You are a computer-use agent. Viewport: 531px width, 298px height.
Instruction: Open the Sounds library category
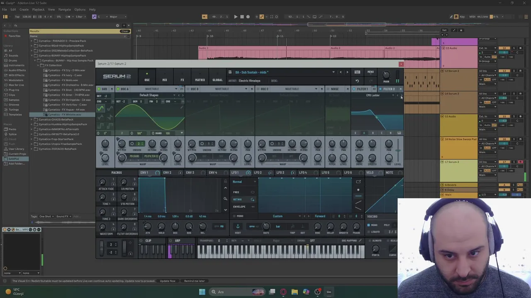(x=13, y=55)
